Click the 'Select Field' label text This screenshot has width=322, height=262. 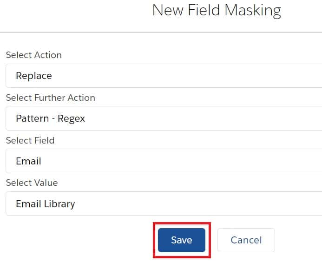pyautogui.click(x=30, y=140)
